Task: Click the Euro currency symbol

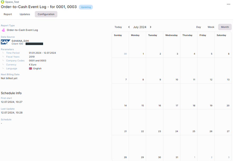Action: click(x=30, y=64)
